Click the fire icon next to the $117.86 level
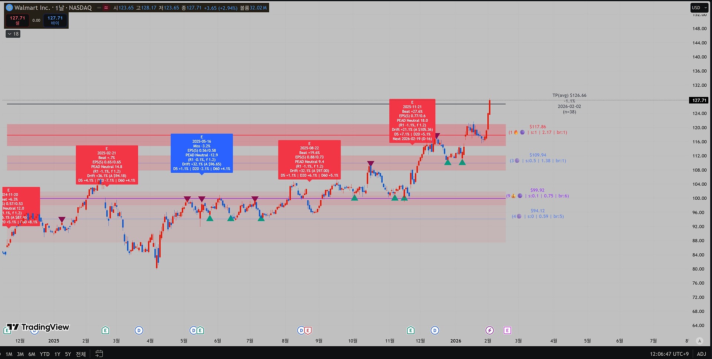712x359 pixels. pyautogui.click(x=516, y=132)
